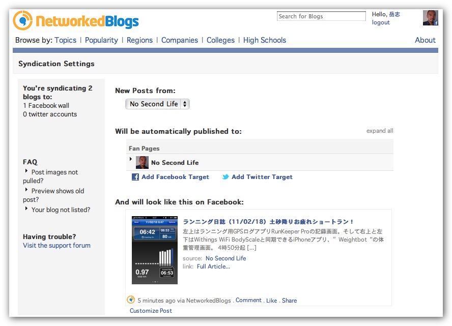Viewport: 452px width, 326px height.
Task: Open the Japanese post title link
Action: [268, 222]
